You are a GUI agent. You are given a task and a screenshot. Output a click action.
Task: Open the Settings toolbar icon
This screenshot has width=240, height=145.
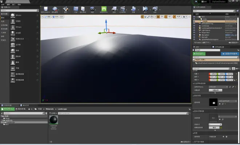pyautogui.click(x=92, y=9)
